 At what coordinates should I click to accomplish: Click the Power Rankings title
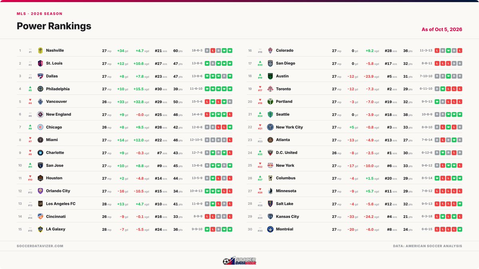pyautogui.click(x=54, y=26)
